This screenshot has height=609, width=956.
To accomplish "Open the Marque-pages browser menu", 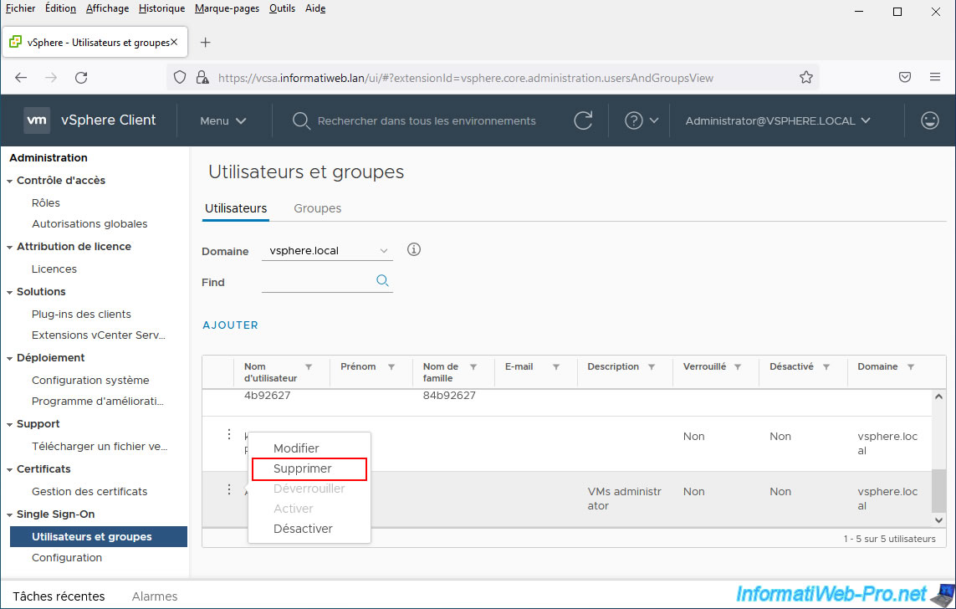I will 227,8.
